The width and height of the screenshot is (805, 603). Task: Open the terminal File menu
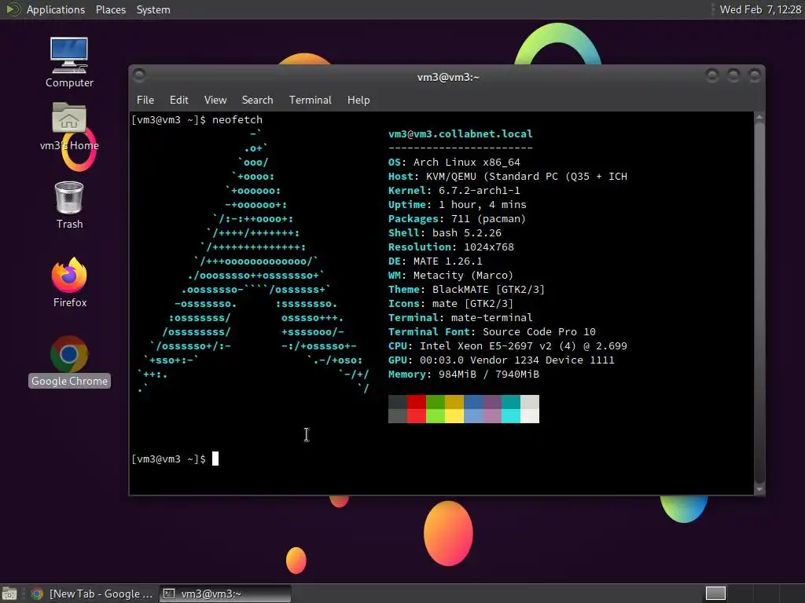coord(145,100)
